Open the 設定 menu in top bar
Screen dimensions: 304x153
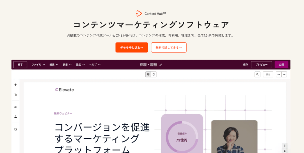tap(80, 65)
